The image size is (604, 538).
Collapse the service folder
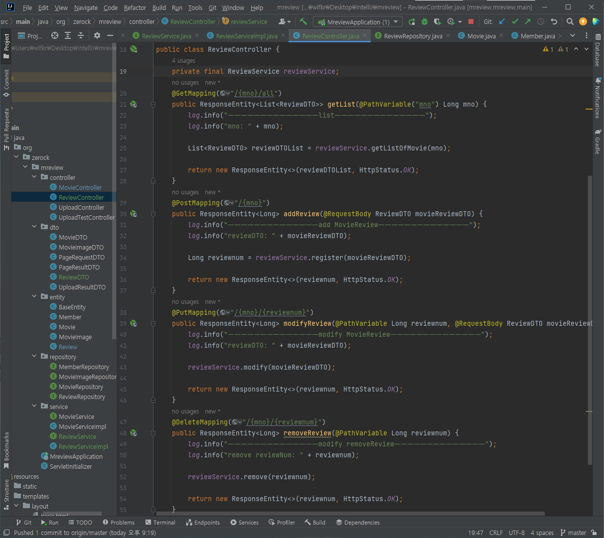(34, 406)
